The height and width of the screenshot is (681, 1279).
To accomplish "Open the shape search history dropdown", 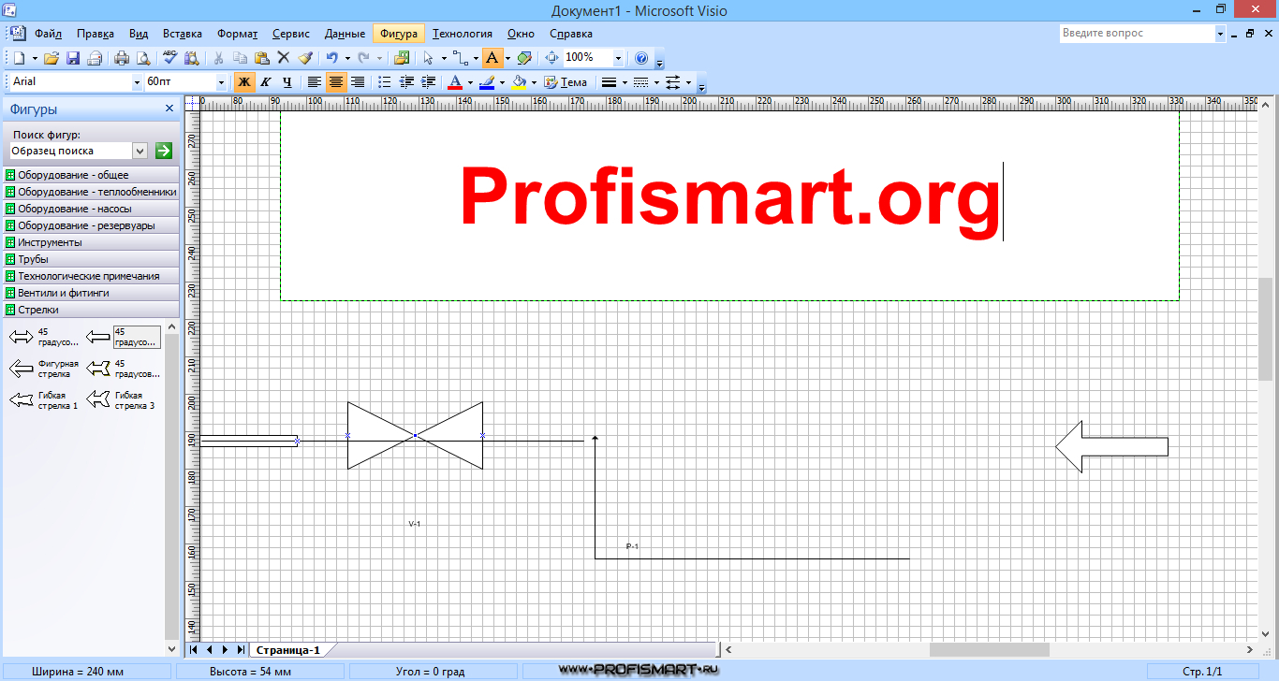I will click(x=140, y=151).
